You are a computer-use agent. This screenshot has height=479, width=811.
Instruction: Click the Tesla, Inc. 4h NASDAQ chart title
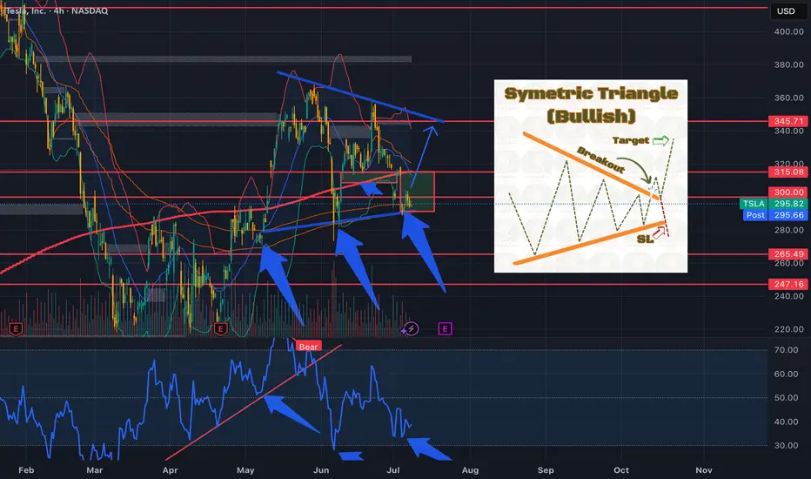(57, 10)
